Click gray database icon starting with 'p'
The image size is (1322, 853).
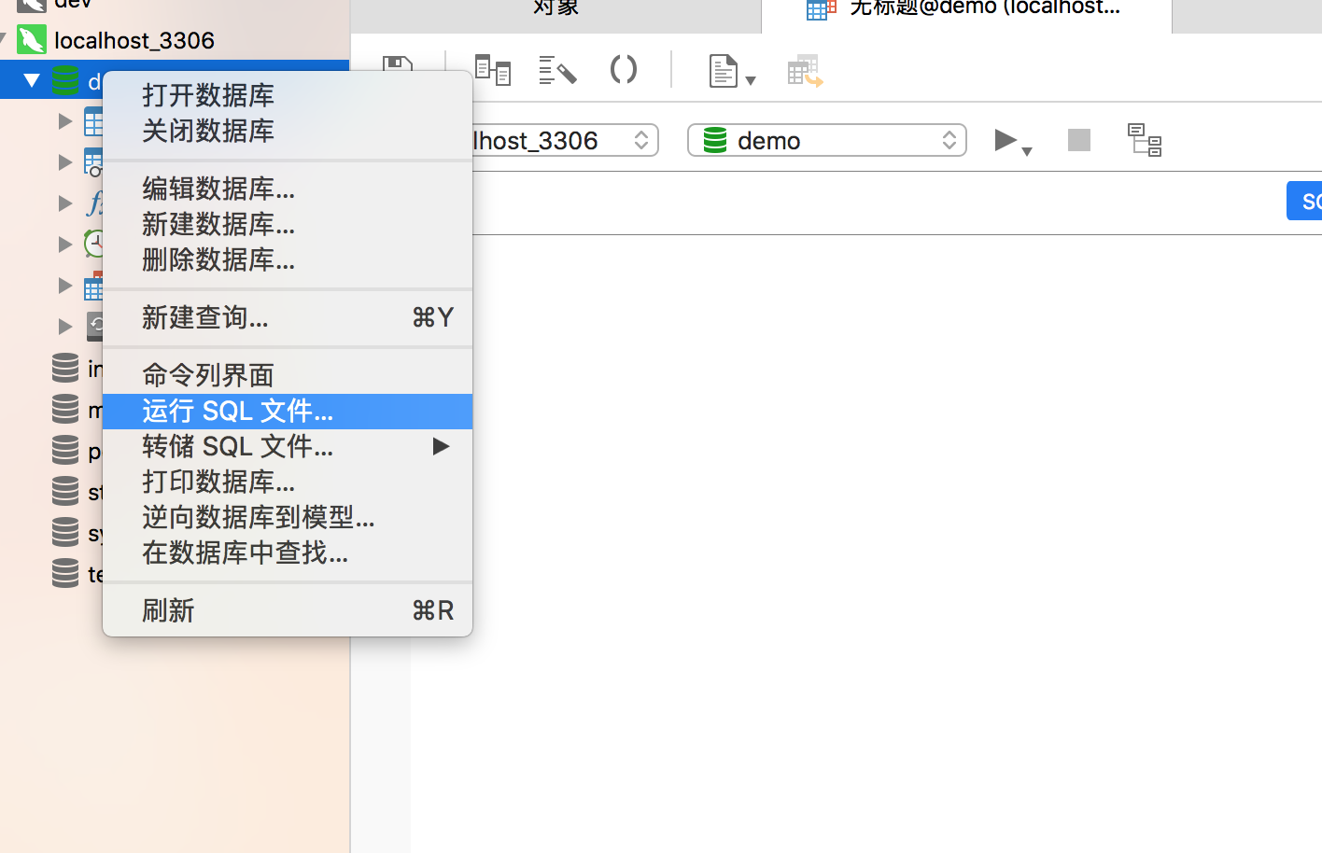tap(65, 450)
